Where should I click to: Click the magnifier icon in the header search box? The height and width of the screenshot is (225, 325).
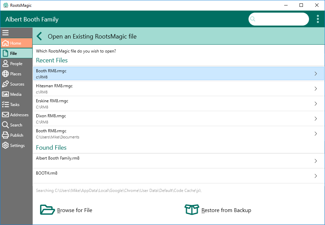[253, 19]
